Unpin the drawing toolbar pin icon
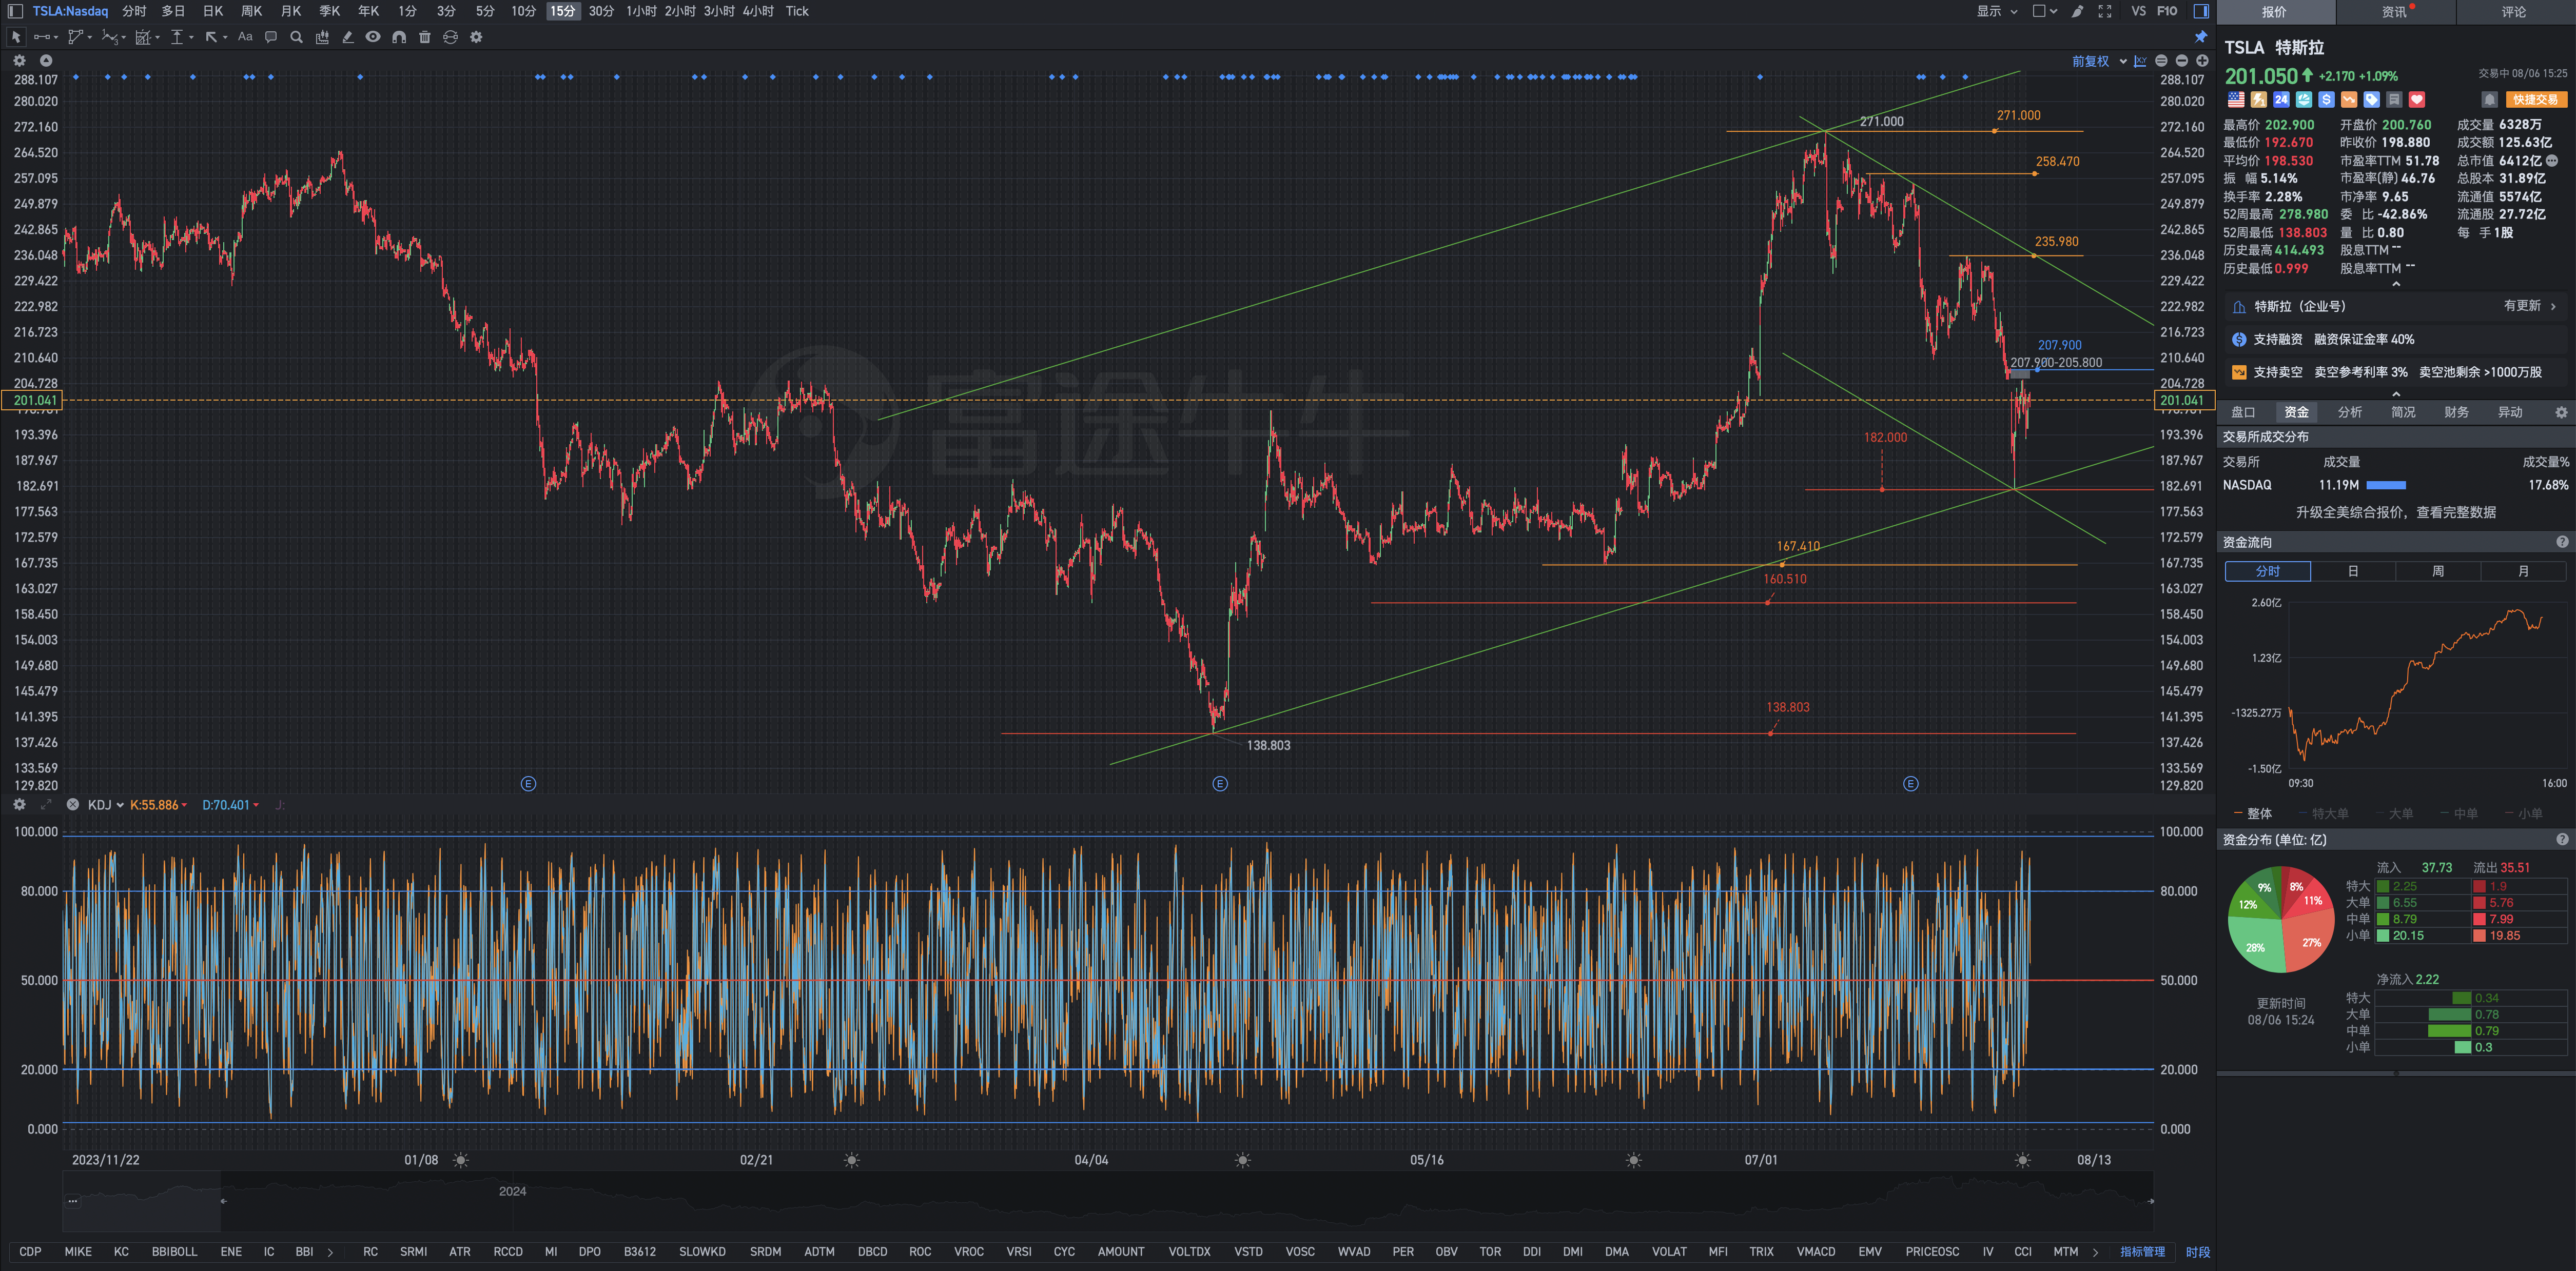This screenshot has height=1271, width=2576. pos(2201,37)
